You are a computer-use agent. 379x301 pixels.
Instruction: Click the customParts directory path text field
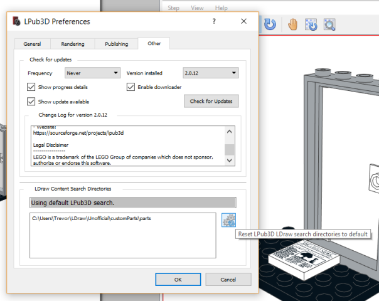pos(123,235)
